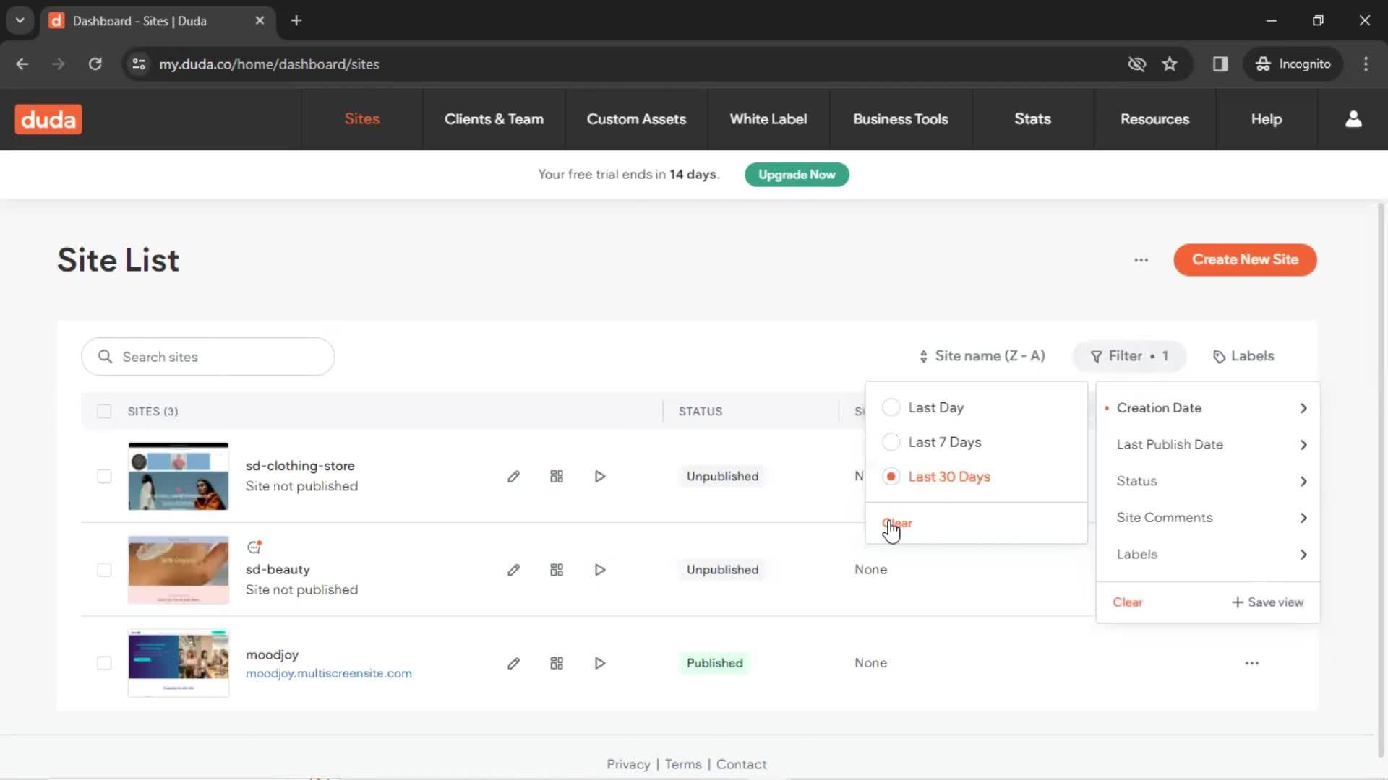The width and height of the screenshot is (1388, 780).
Task: Open the moodjoy.multiscreensite.com link
Action: click(x=329, y=673)
